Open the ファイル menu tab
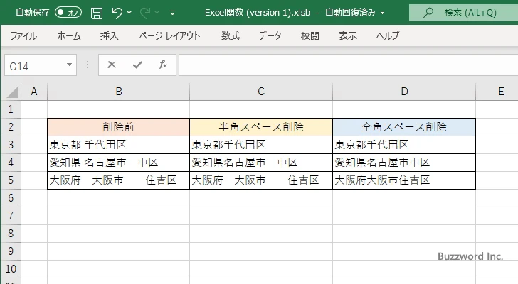 point(23,35)
